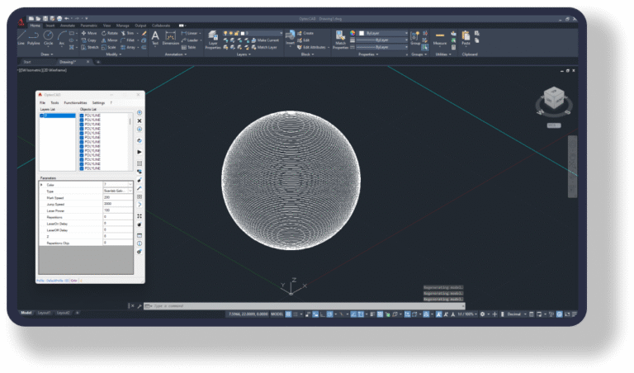The image size is (634, 373).
Task: Uncheck the first POLYLINE in Objects List
Action: [x=82, y=116]
